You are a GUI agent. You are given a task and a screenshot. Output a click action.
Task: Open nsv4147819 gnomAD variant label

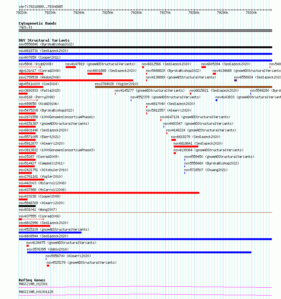[100, 64]
